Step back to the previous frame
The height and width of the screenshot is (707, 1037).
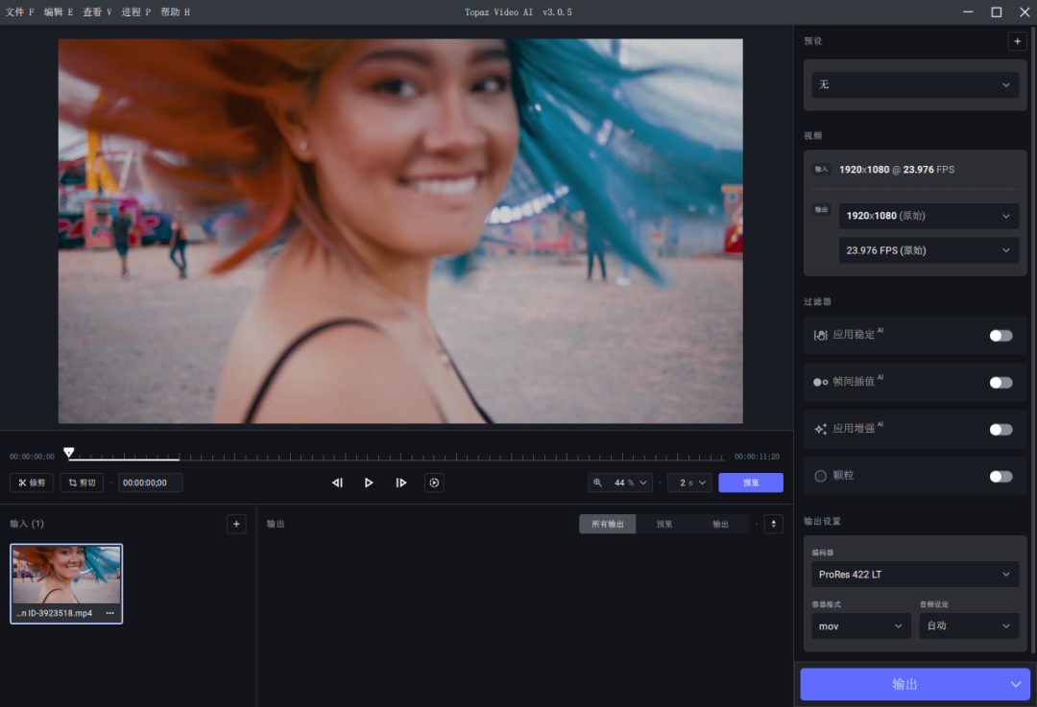click(337, 483)
